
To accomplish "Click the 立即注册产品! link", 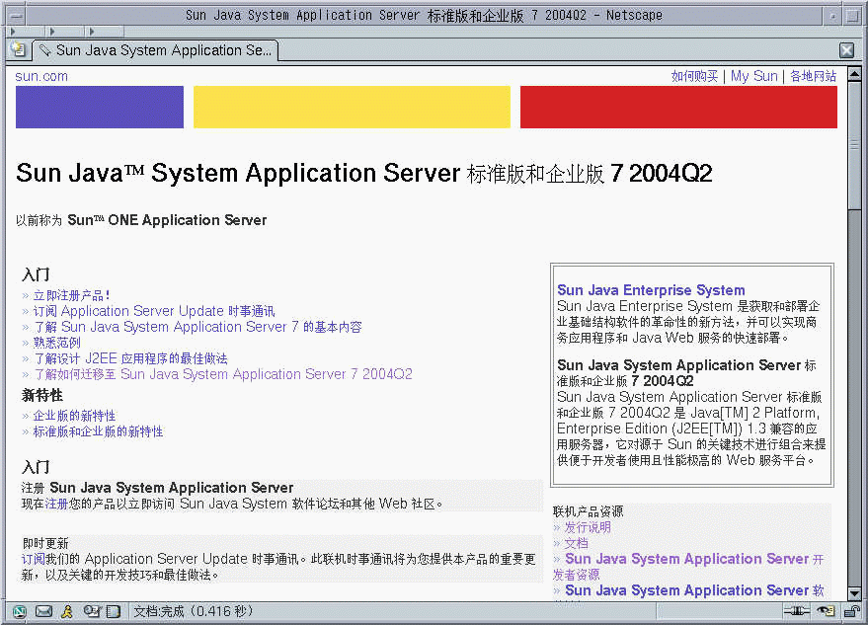I will (x=71, y=295).
